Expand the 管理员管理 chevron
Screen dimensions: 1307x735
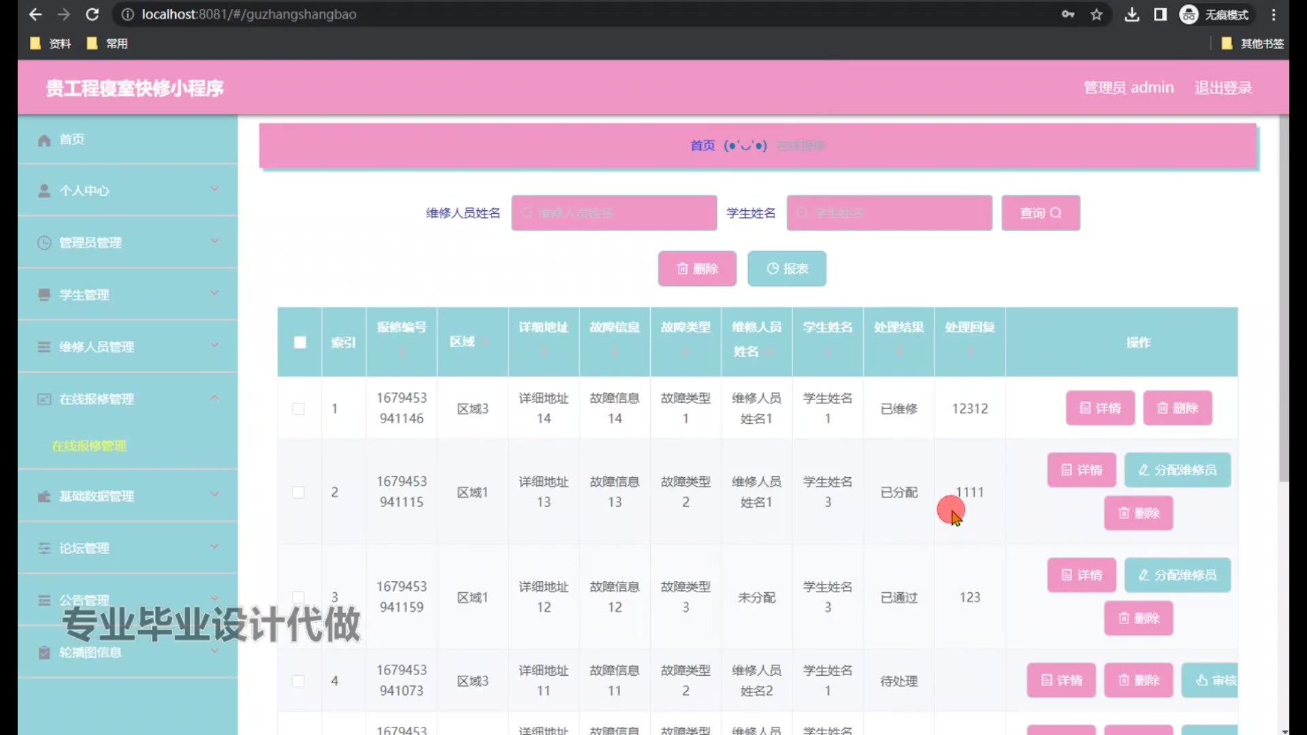pos(214,241)
